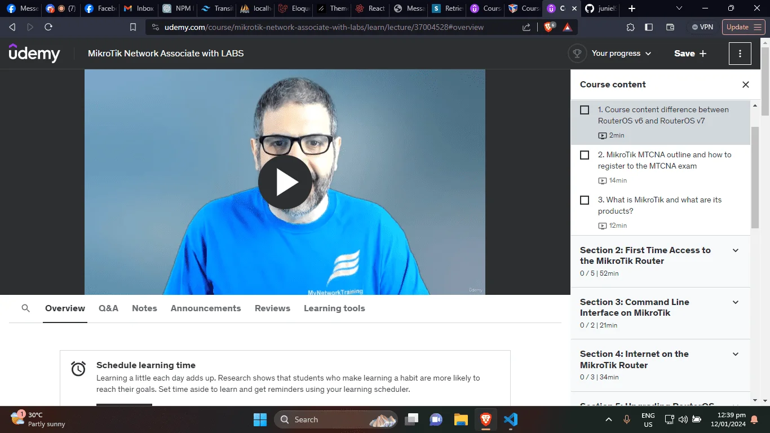Click the address bar URL

pyautogui.click(x=324, y=27)
